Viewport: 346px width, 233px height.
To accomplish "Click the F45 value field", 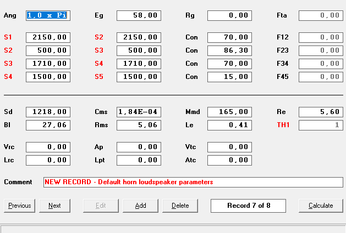I will click(x=321, y=77).
